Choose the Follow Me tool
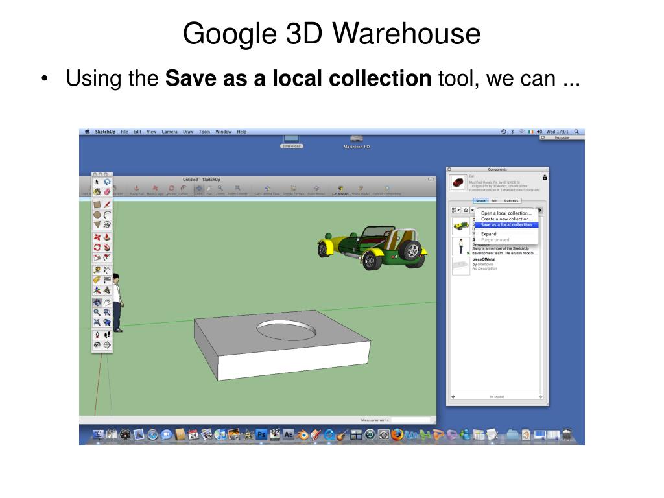This screenshot has width=664, height=498. coord(107,247)
